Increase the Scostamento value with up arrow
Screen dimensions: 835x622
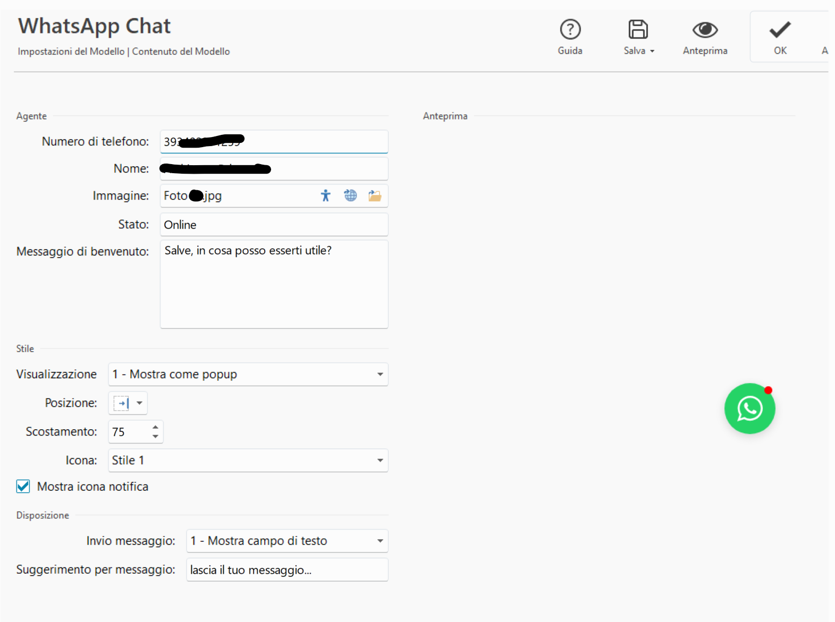pyautogui.click(x=155, y=427)
